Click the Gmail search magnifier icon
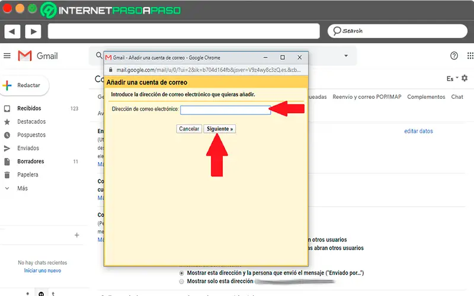 click(99, 55)
